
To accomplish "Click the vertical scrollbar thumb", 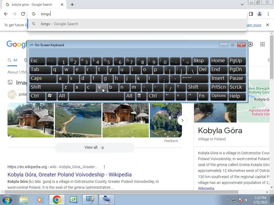I will (x=272, y=57).
